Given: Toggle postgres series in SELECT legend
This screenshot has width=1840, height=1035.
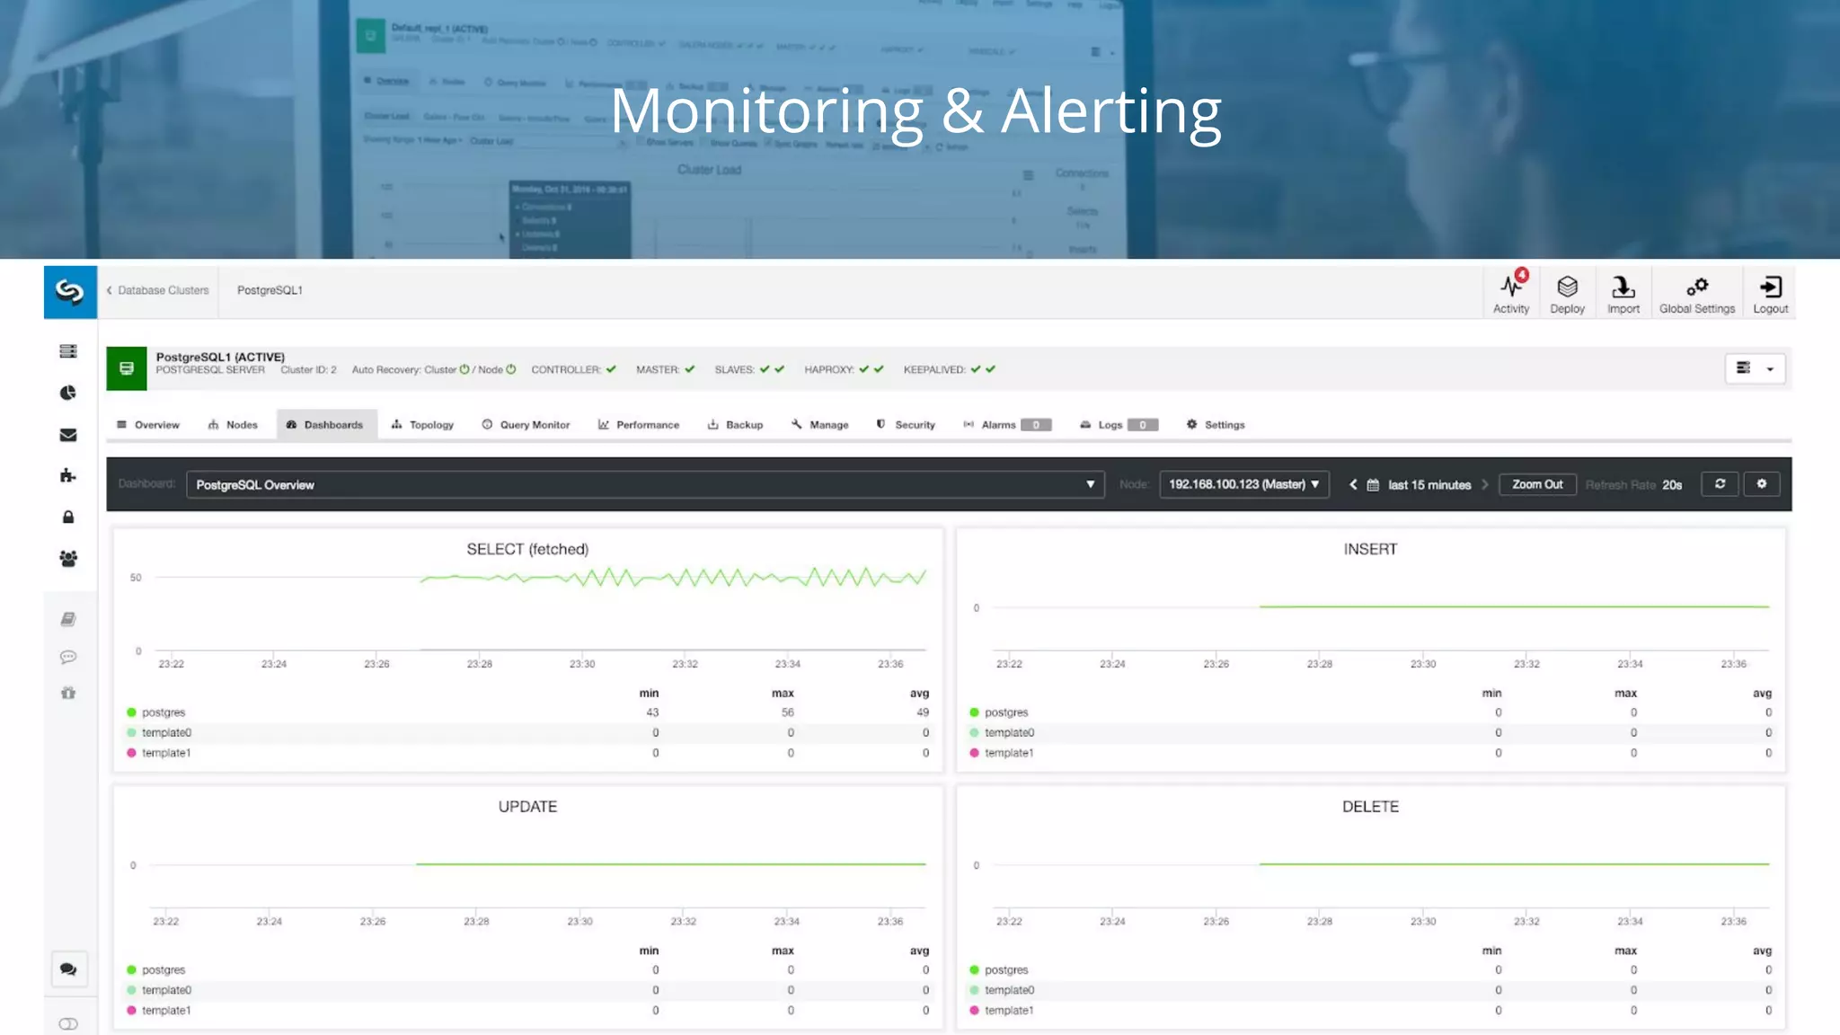Looking at the screenshot, I should click(155, 712).
